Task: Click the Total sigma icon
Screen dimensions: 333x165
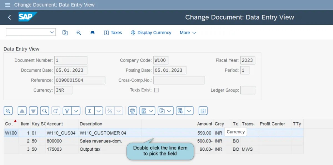Action: (x=90, y=111)
